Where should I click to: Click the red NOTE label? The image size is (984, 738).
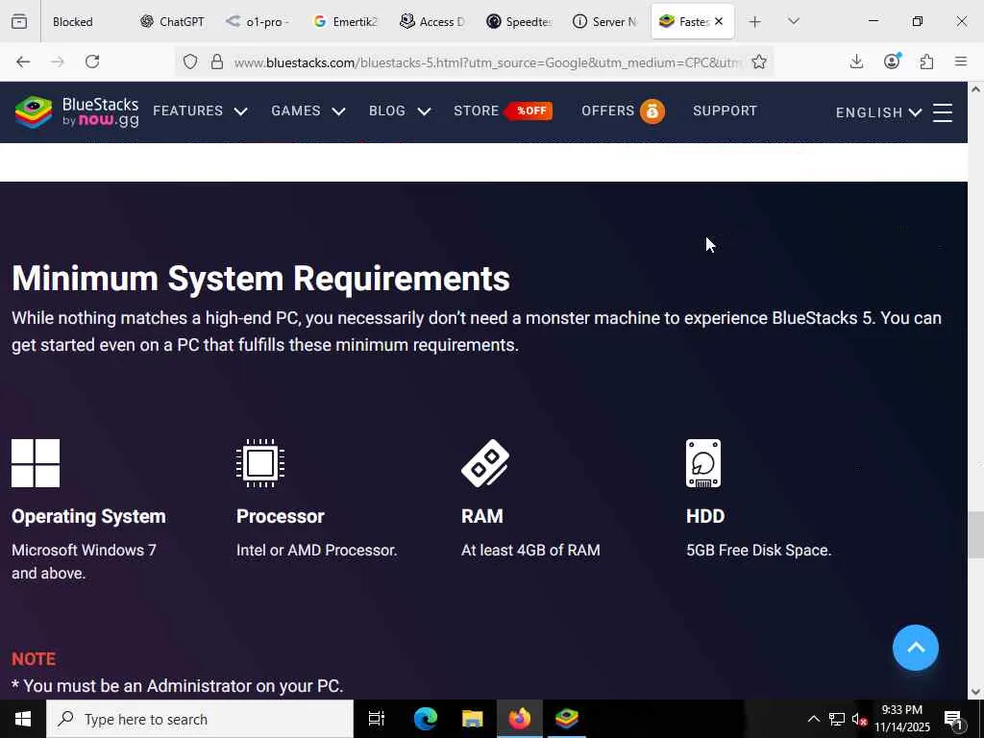click(x=34, y=659)
